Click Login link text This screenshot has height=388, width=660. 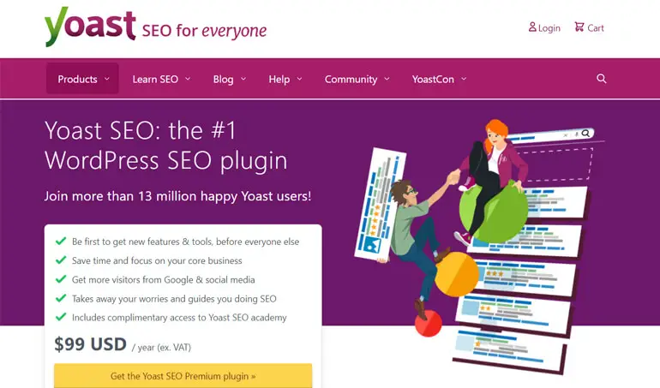point(549,28)
